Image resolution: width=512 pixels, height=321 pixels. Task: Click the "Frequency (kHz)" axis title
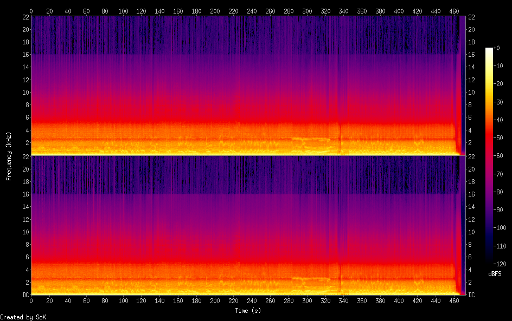click(9, 156)
